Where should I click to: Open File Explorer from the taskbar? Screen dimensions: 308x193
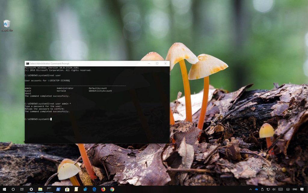40,189
